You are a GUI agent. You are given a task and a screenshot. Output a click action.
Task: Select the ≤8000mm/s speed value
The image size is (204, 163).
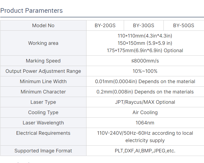coord(145,61)
